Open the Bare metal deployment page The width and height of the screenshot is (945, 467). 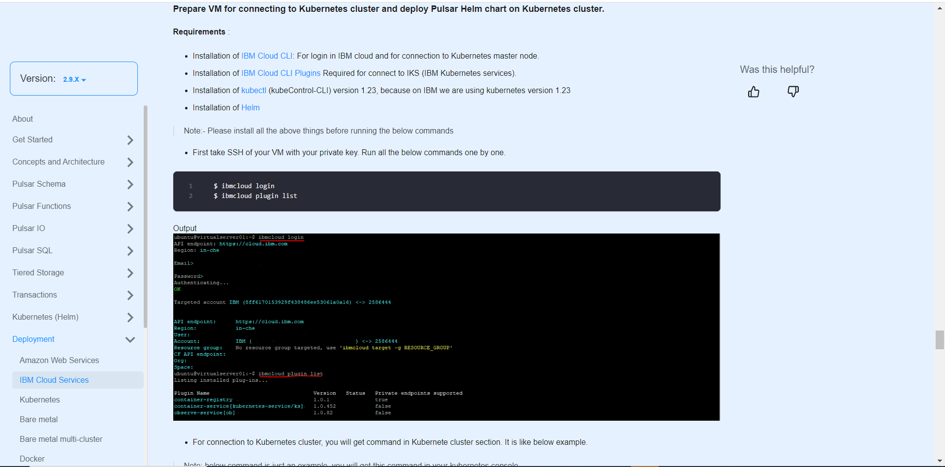pyautogui.click(x=39, y=419)
